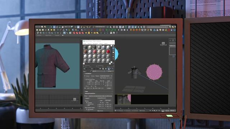Select Crop radio button in Cropping/Placement
Viewport: 230px width, 129px height.
[x=100, y=103]
